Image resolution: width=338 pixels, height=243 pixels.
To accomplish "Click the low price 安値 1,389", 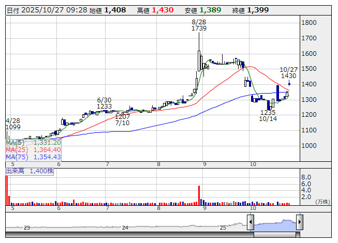I will [x=203, y=10].
